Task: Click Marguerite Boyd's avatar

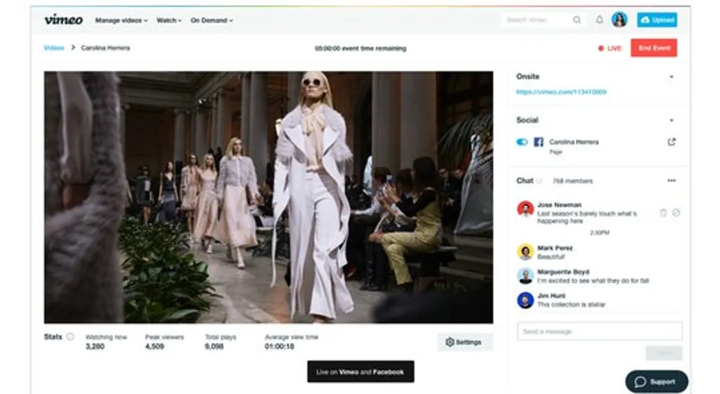Action: pyautogui.click(x=525, y=276)
